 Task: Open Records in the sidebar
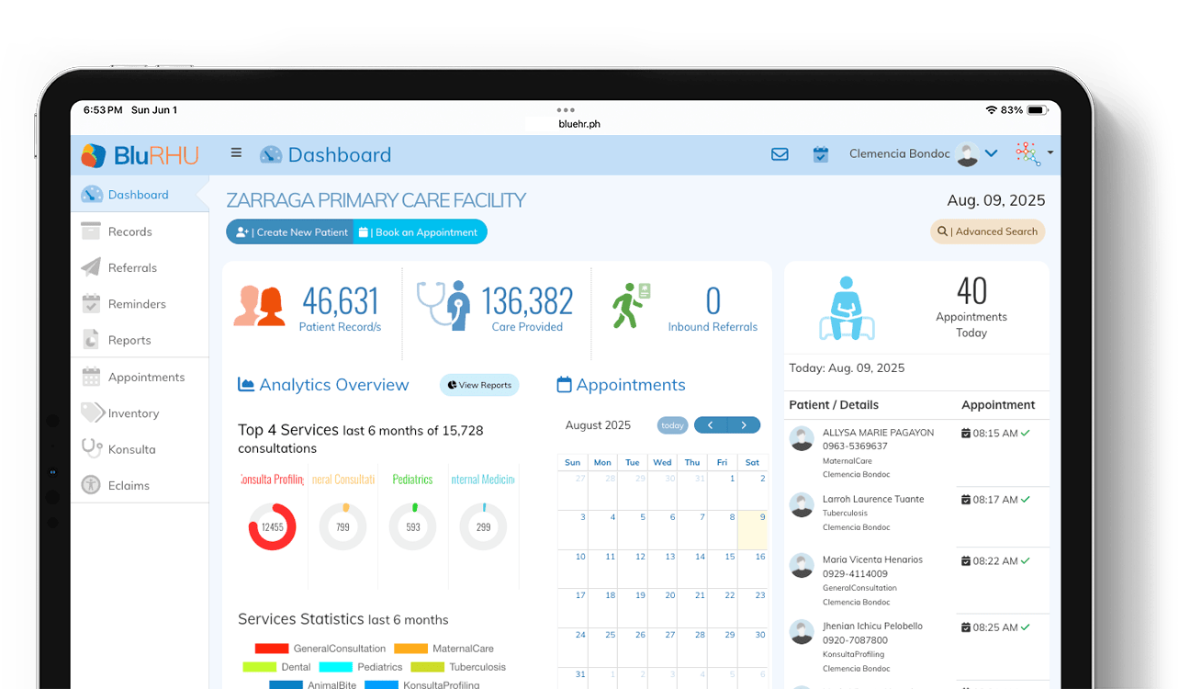coord(129,232)
